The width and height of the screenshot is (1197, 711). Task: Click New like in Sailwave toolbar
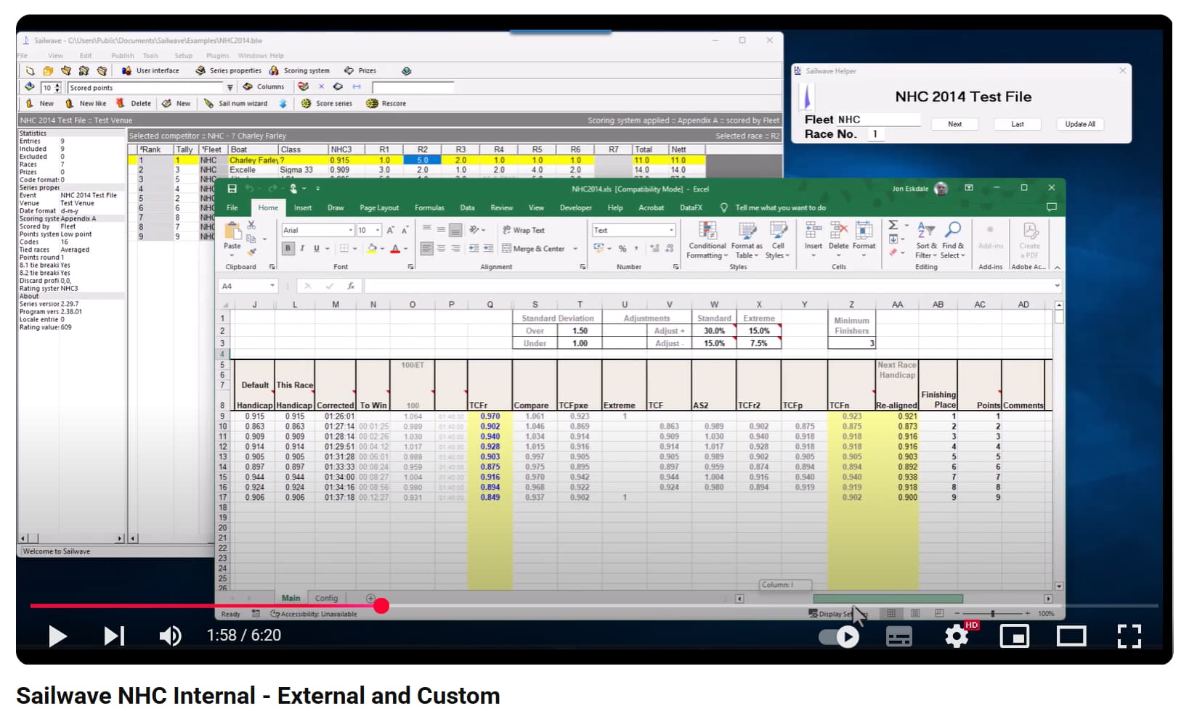[86, 103]
